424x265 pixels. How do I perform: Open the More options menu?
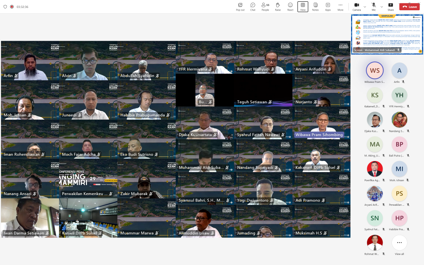click(x=340, y=7)
